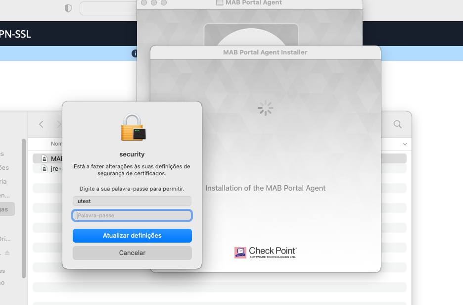Screen dimensions: 463x305
Task: Click the eject icon in Finder sidebar
Action: tap(7, 253)
